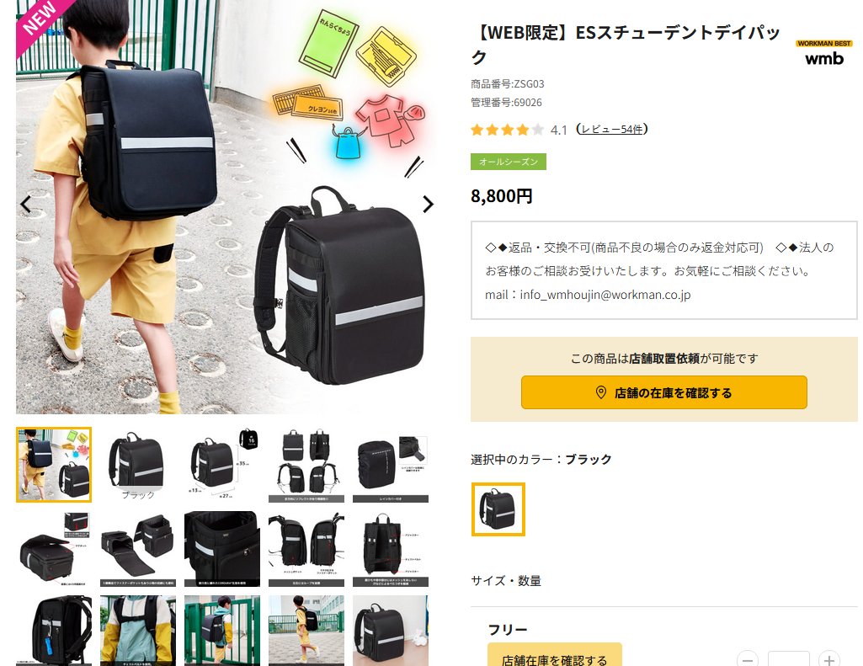The width and height of the screenshot is (863, 666).
Task: Open thumbnail of the bag labeled ブラック
Action: point(138,465)
